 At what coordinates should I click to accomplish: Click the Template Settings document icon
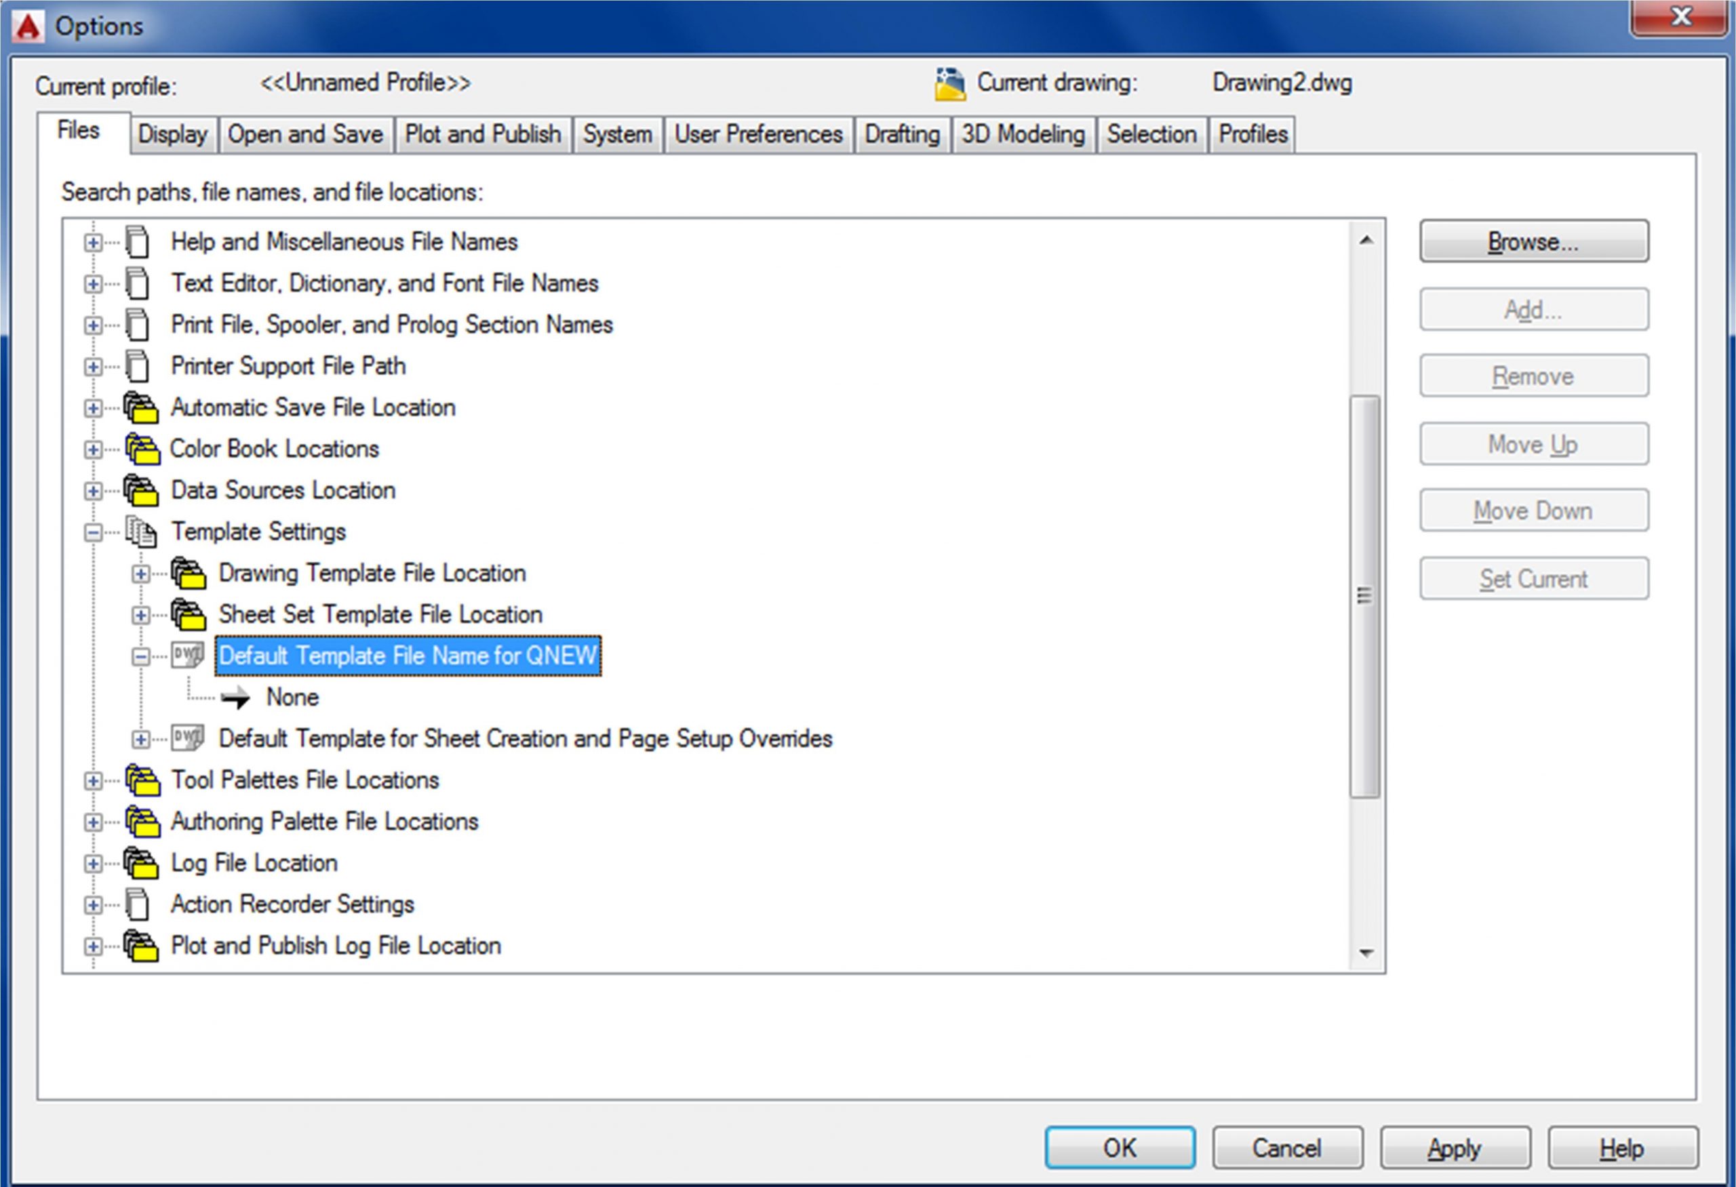[140, 532]
